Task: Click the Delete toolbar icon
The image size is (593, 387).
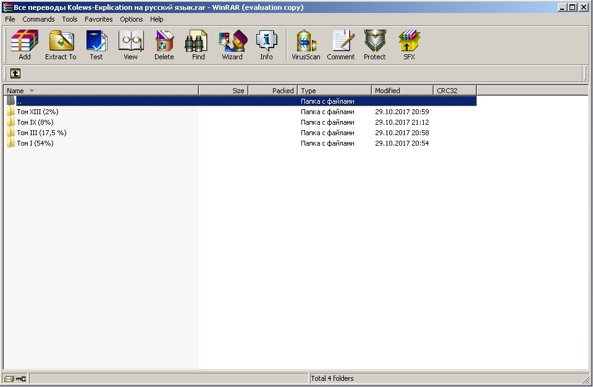Action: tap(164, 44)
